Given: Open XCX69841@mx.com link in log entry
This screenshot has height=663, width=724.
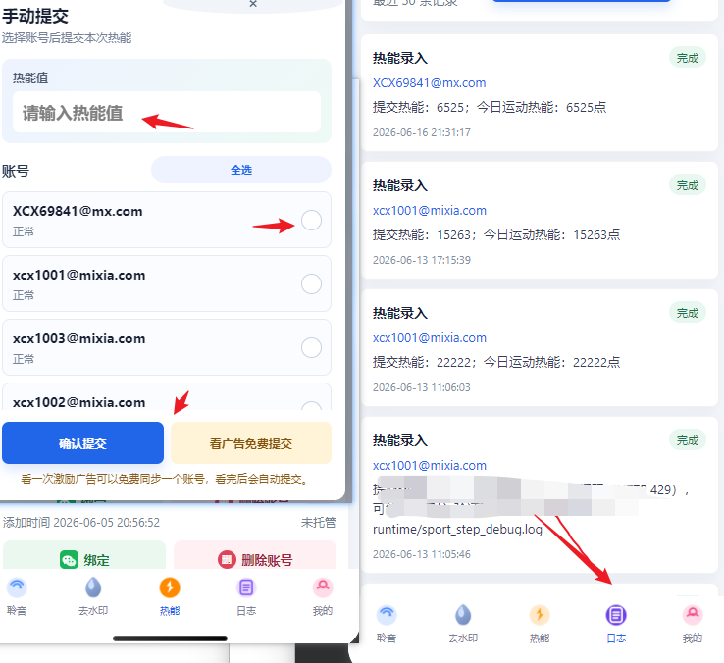Looking at the screenshot, I should click(x=429, y=83).
